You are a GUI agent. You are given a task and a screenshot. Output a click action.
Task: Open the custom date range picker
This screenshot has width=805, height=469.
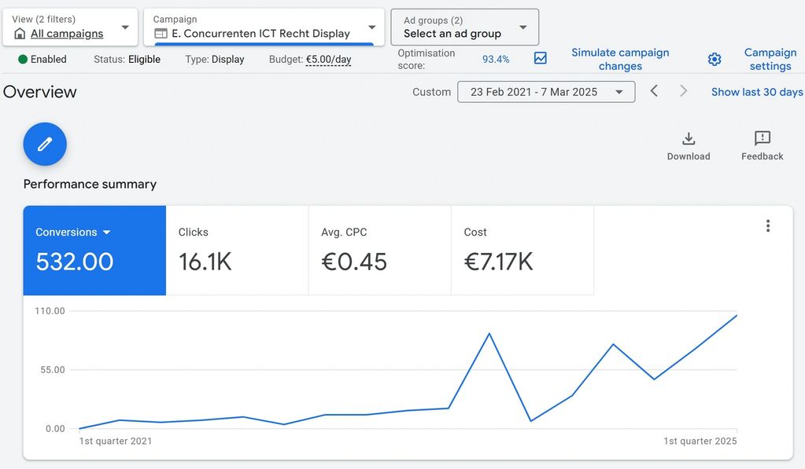[545, 92]
